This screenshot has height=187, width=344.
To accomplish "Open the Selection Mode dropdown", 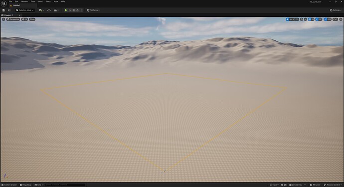I will tap(25, 10).
